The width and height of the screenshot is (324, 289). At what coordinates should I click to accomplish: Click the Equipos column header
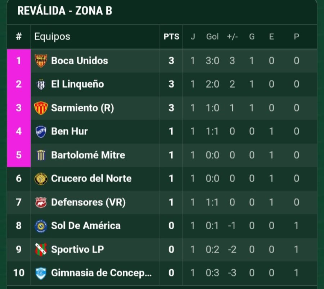click(x=52, y=37)
